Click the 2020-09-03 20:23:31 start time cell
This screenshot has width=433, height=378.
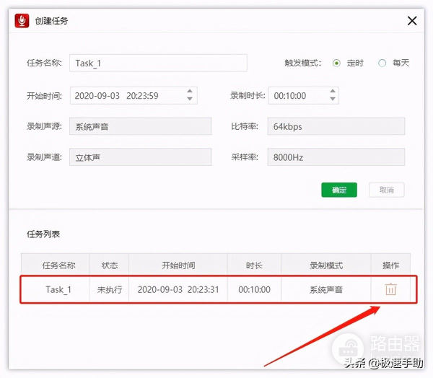pyautogui.click(x=178, y=289)
